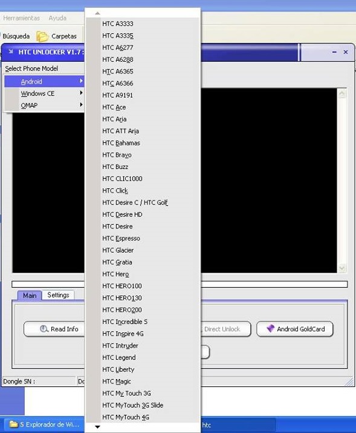The height and width of the screenshot is (433, 356).
Task: Click the Read Info button
Action: tap(54, 329)
